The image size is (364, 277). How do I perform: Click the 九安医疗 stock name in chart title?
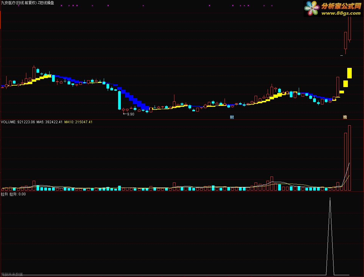pyautogui.click(x=8, y=3)
